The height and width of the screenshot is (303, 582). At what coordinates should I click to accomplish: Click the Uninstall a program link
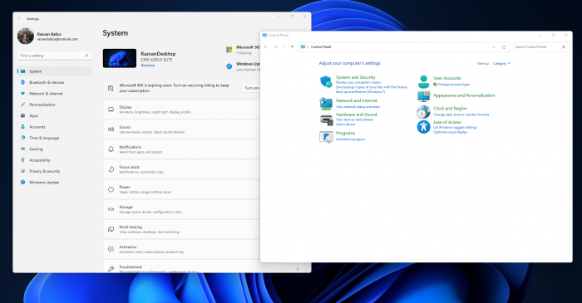point(350,139)
